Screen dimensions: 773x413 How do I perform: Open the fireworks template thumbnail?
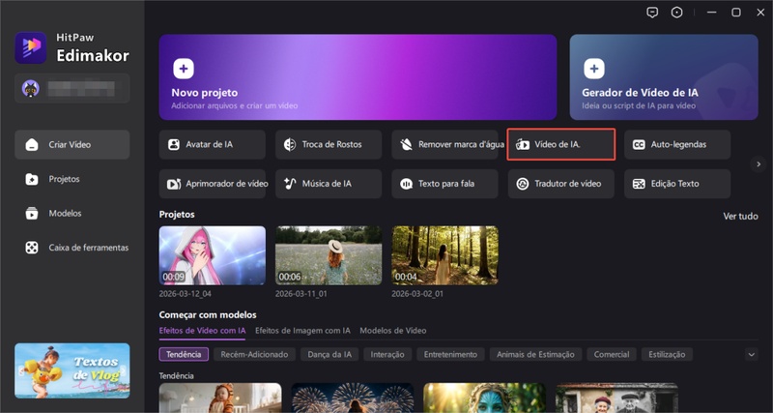pos(353,398)
